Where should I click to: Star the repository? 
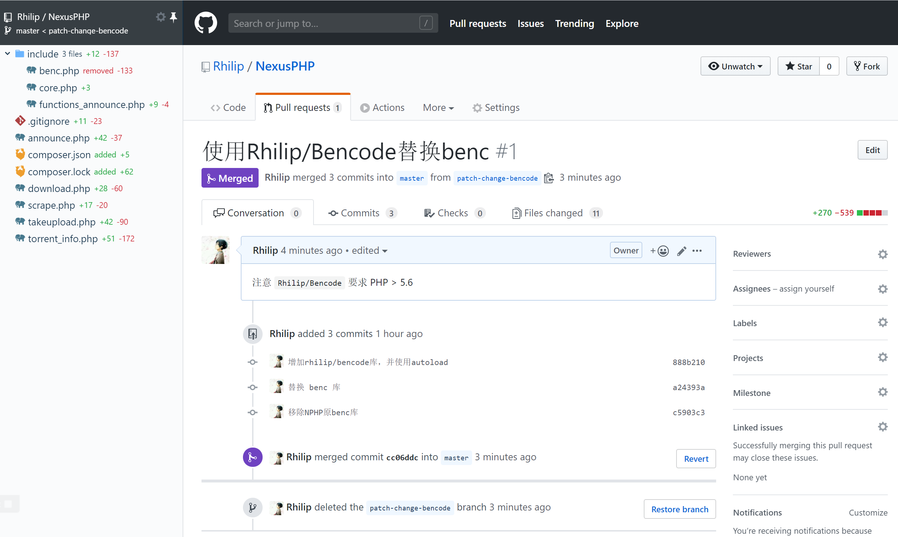tap(799, 66)
